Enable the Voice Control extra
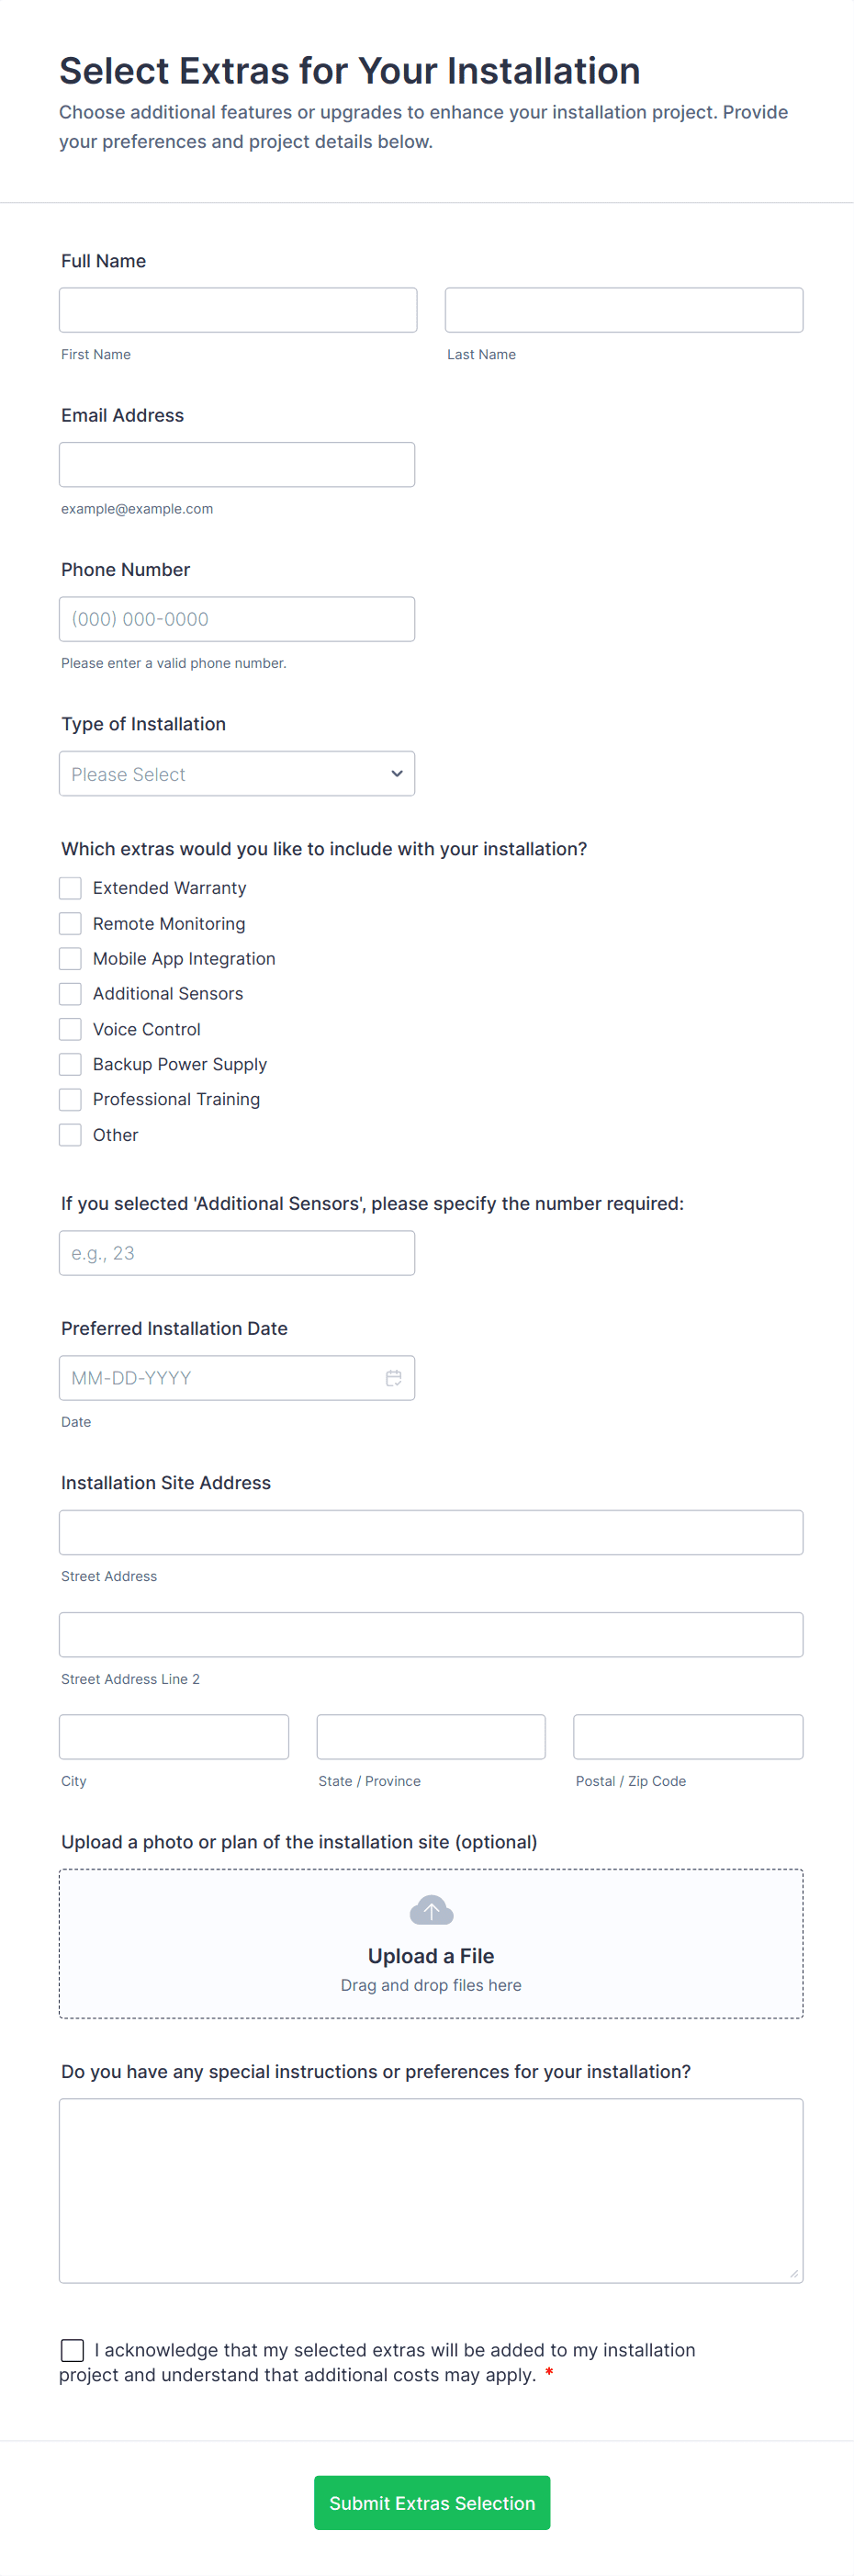 [x=70, y=1029]
